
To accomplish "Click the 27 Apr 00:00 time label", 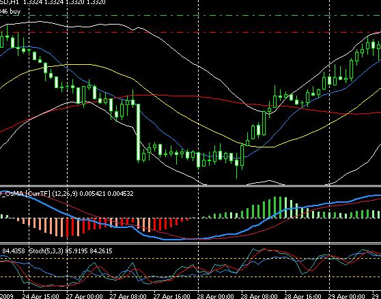I will pos(84,296).
